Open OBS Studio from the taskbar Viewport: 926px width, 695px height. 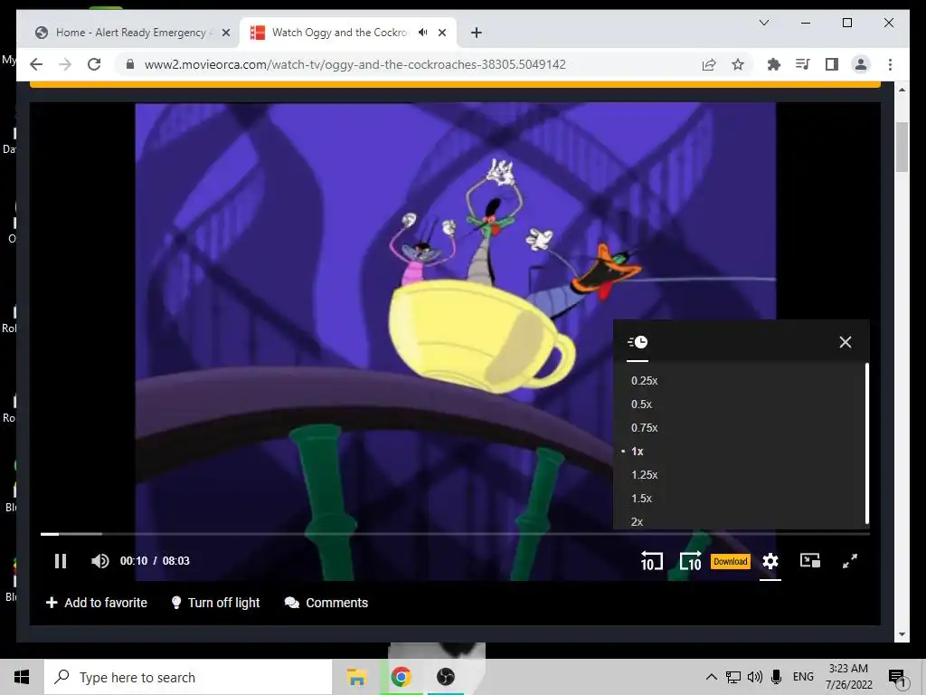coord(445,677)
